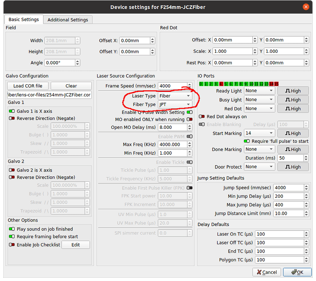Click the High pulse icon beside Door Protect
This screenshot has height=281, width=316.
coord(292,166)
